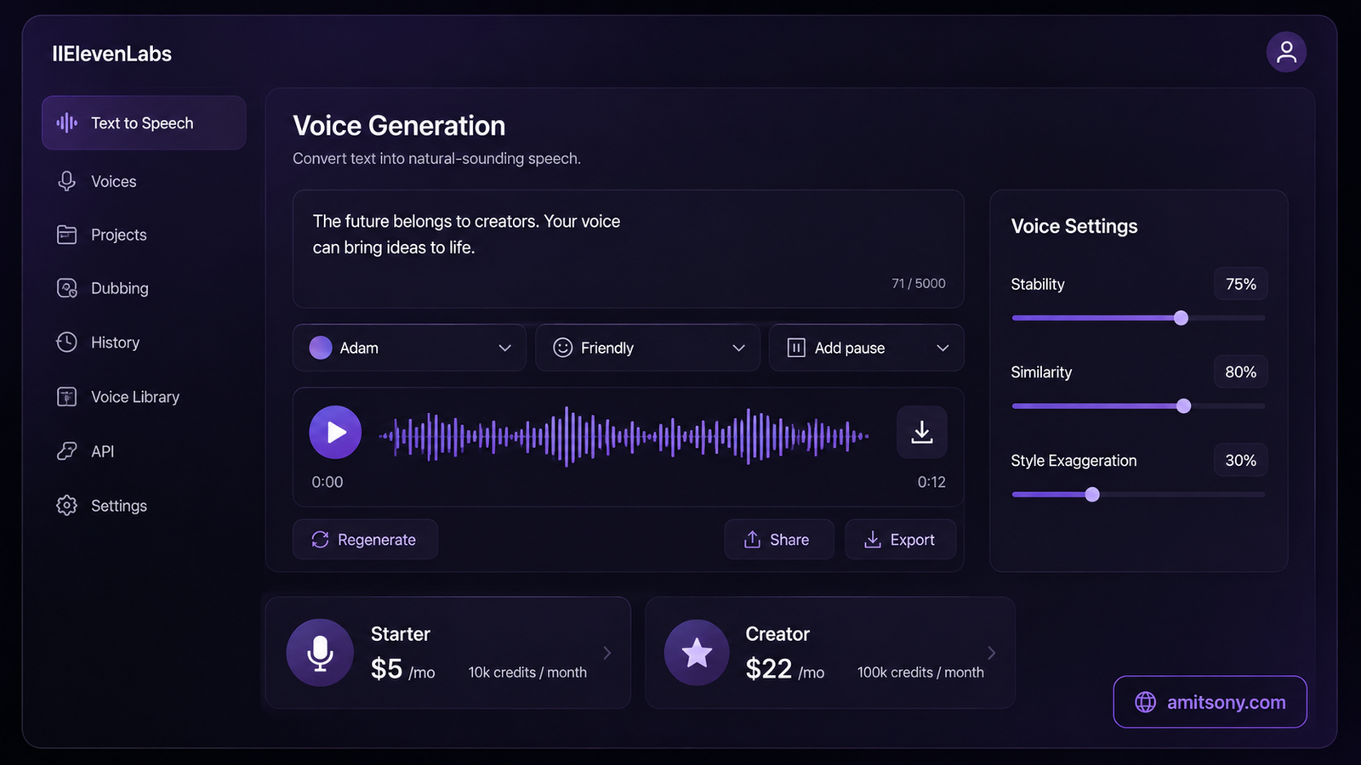Click the Regenerate circular arrows icon
The width and height of the screenshot is (1361, 765).
click(x=320, y=540)
